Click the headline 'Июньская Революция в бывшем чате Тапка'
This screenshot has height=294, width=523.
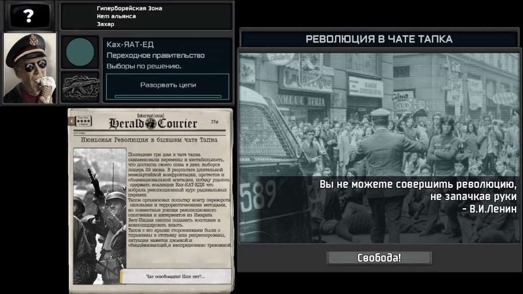click(x=149, y=140)
